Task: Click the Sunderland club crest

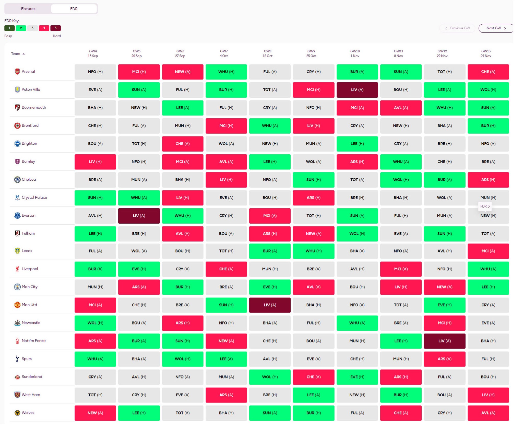Action: pyautogui.click(x=17, y=377)
